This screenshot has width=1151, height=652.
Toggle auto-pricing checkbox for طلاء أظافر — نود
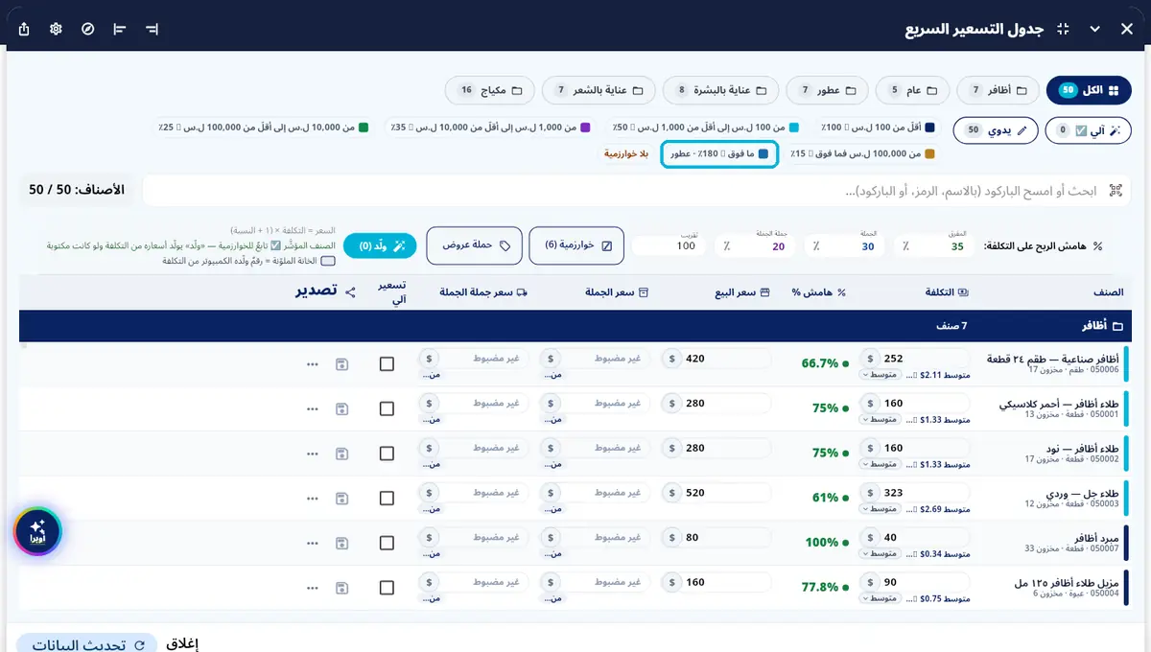click(x=387, y=454)
